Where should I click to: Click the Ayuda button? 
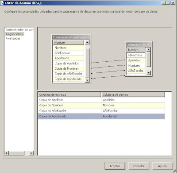tap(162, 166)
